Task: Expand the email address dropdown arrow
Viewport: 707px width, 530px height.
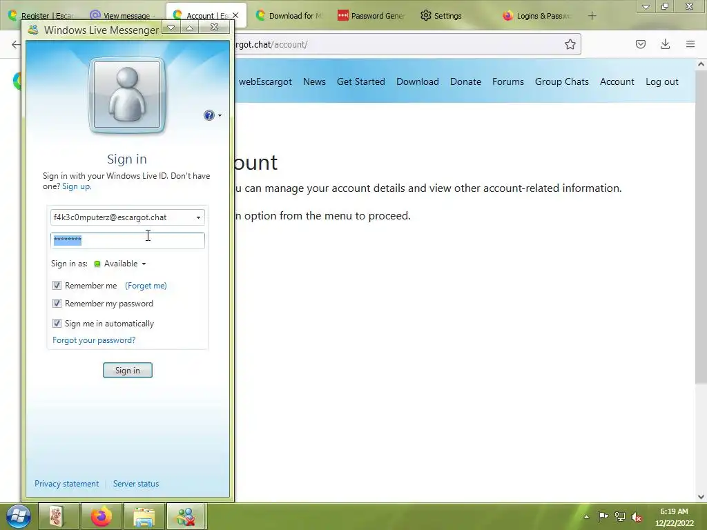Action: click(198, 217)
